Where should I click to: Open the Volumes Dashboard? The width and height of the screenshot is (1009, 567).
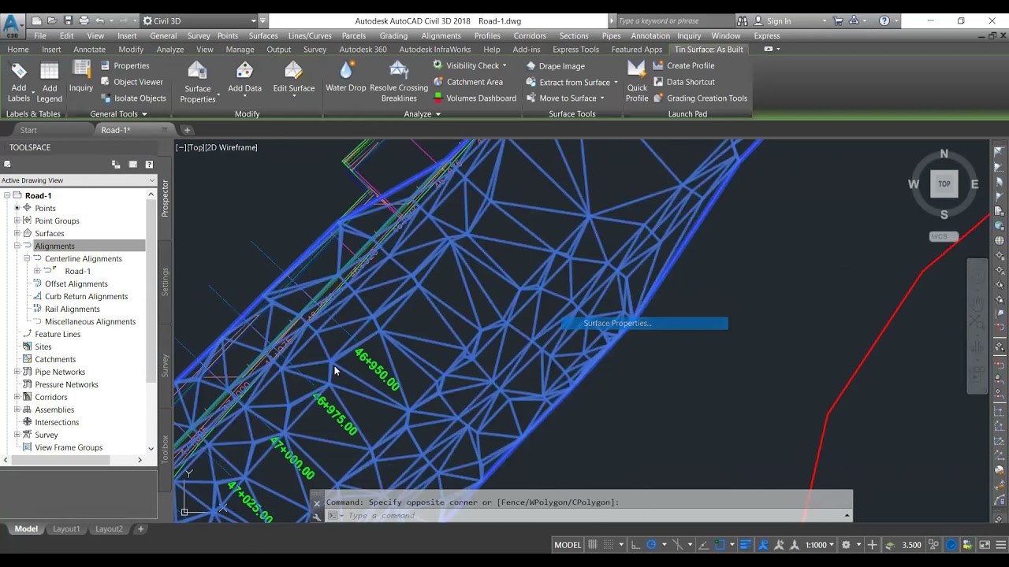pyautogui.click(x=475, y=98)
